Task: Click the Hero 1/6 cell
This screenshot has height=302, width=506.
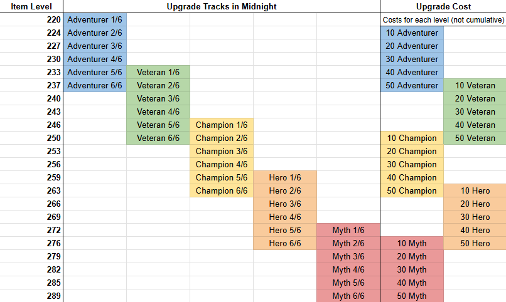Action: 285,177
